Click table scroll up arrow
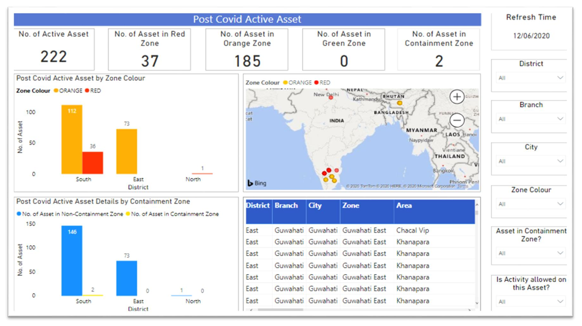Image resolution: width=582 pixels, height=326 pixels. click(x=477, y=205)
